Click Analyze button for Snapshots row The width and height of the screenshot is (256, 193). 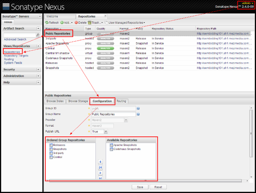(105, 68)
